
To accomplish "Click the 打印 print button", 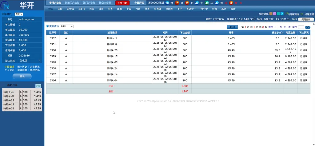I will [233, 27].
